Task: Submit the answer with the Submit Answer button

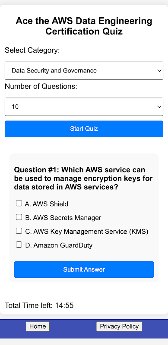Action: (84, 270)
